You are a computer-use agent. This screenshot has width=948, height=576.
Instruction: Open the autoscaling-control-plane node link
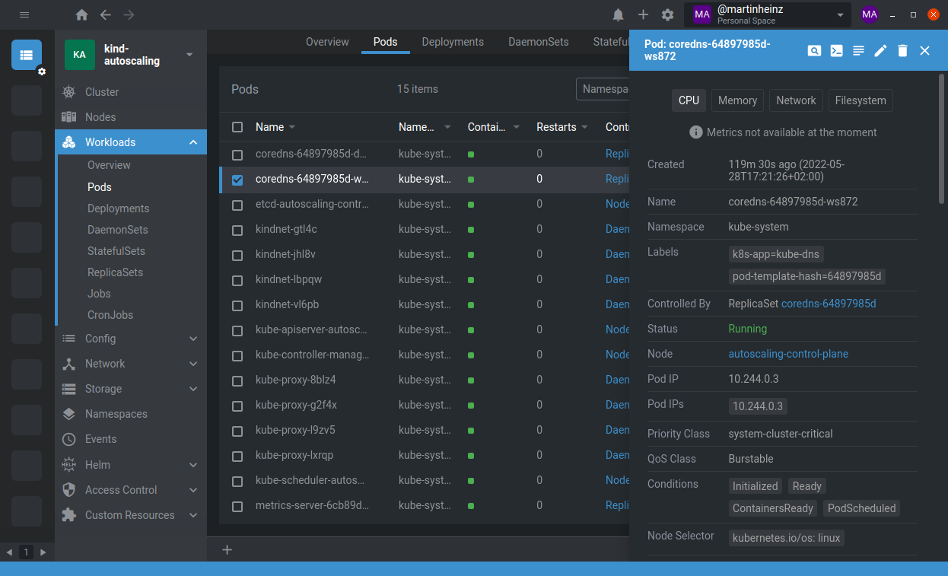pyautogui.click(x=788, y=354)
